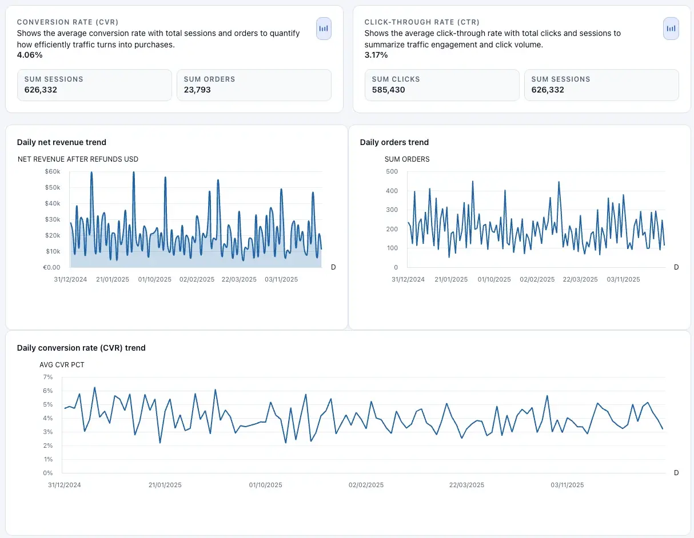This screenshot has height=538, width=694.
Task: Select the D granularity label on Daily orders trend
Action: pyautogui.click(x=676, y=267)
